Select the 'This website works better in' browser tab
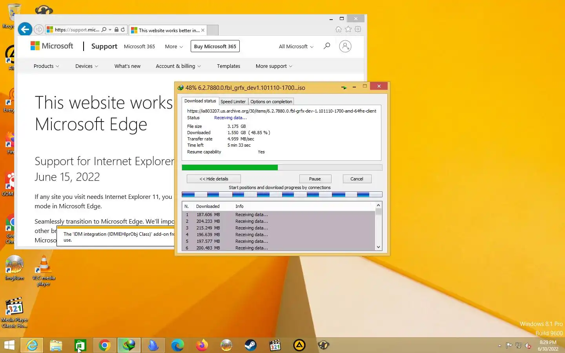 (x=169, y=30)
